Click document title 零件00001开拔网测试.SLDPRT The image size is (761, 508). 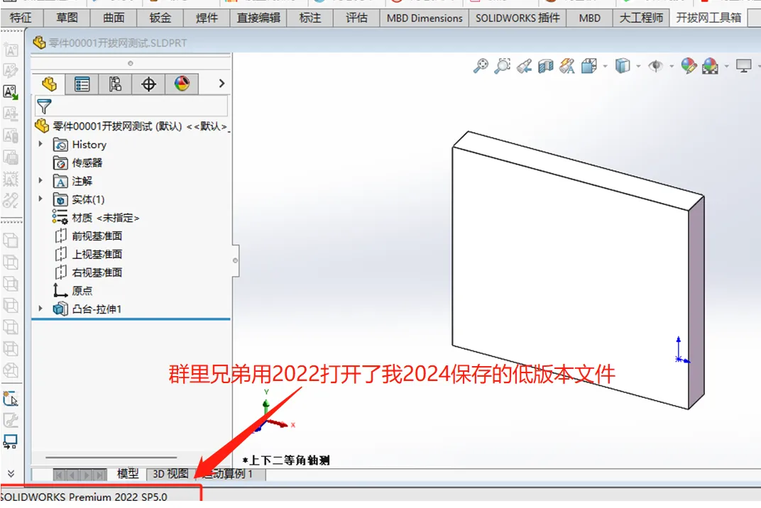coord(117,43)
